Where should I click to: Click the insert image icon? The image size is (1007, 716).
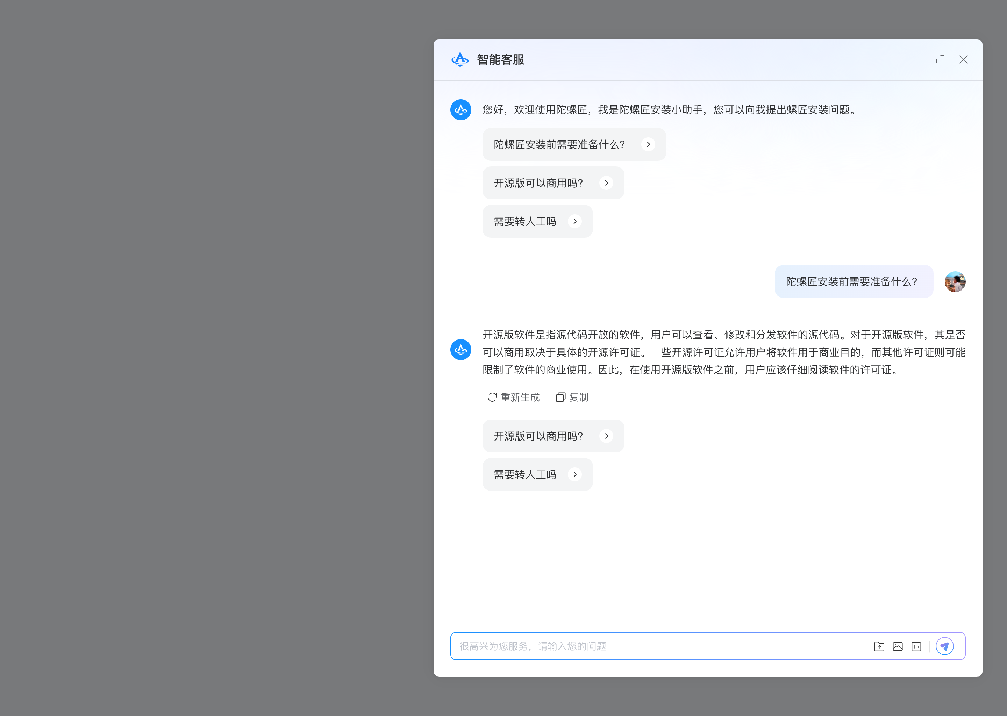pos(898,647)
